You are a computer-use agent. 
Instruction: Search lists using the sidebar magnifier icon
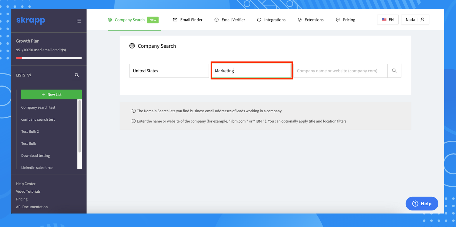[77, 75]
